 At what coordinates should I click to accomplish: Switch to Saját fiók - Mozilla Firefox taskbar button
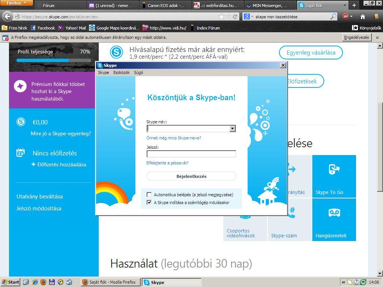(111, 282)
